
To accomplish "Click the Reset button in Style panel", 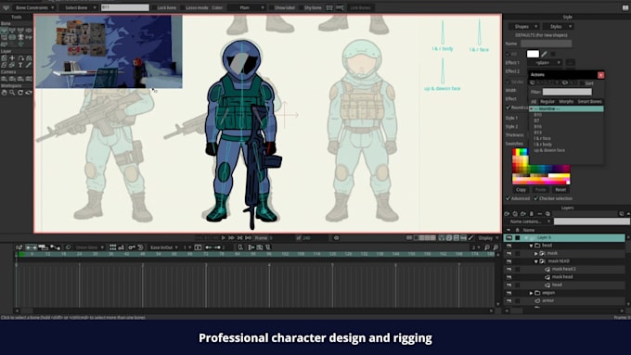I will (x=560, y=190).
